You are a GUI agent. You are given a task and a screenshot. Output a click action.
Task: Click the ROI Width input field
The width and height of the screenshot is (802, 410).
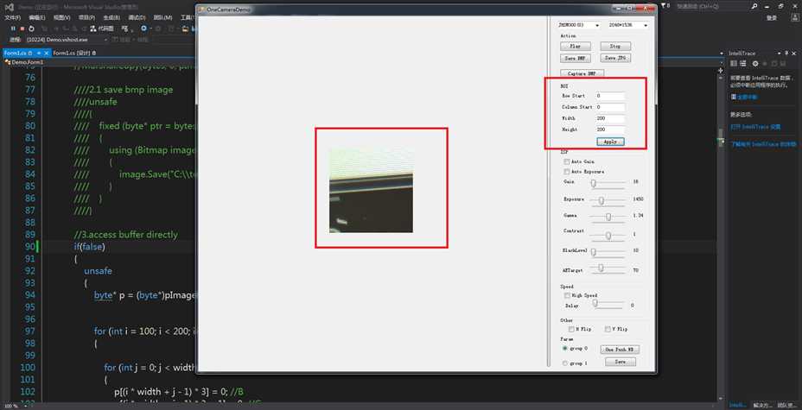point(609,118)
